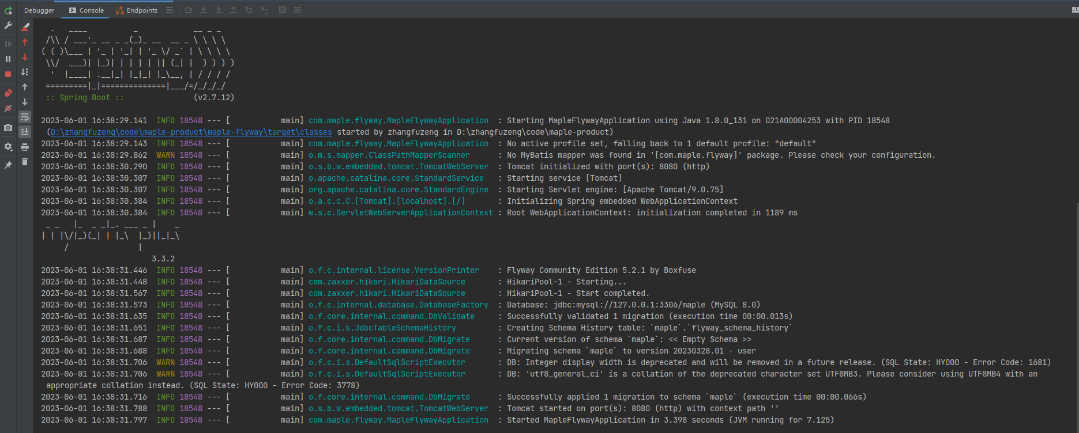Screen dimensions: 1079x433
Task: Click 'Starting service [Tomcat]' message
Action: (x=565, y=178)
